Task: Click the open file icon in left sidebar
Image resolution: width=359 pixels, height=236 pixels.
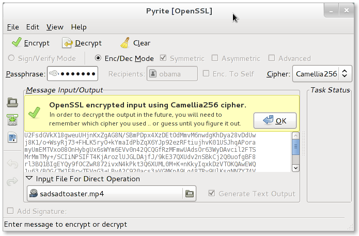Action: pyautogui.click(x=12, y=102)
